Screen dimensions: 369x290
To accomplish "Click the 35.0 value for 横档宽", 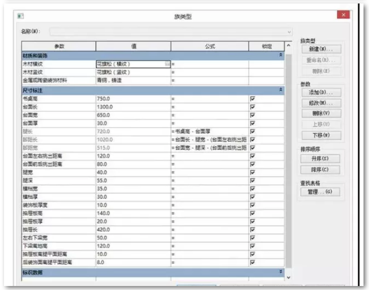I will [x=102, y=189].
